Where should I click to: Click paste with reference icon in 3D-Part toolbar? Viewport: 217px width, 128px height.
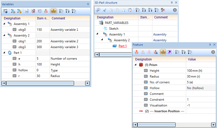click(x=130, y=10)
